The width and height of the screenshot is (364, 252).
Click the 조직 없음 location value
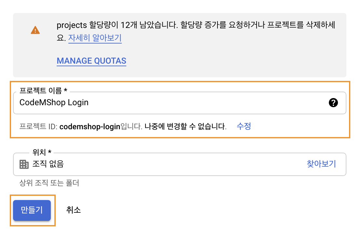(48, 164)
